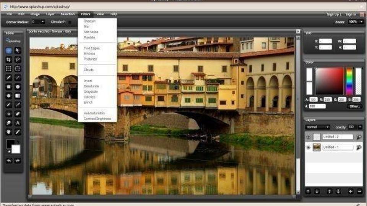The image size is (367, 206).
Task: Add a new layer with plus icon
Action: point(351,192)
